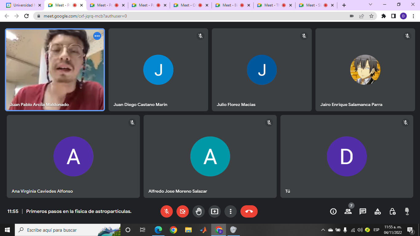Open a new browser tab
This screenshot has height=236, width=420.
coord(344,5)
